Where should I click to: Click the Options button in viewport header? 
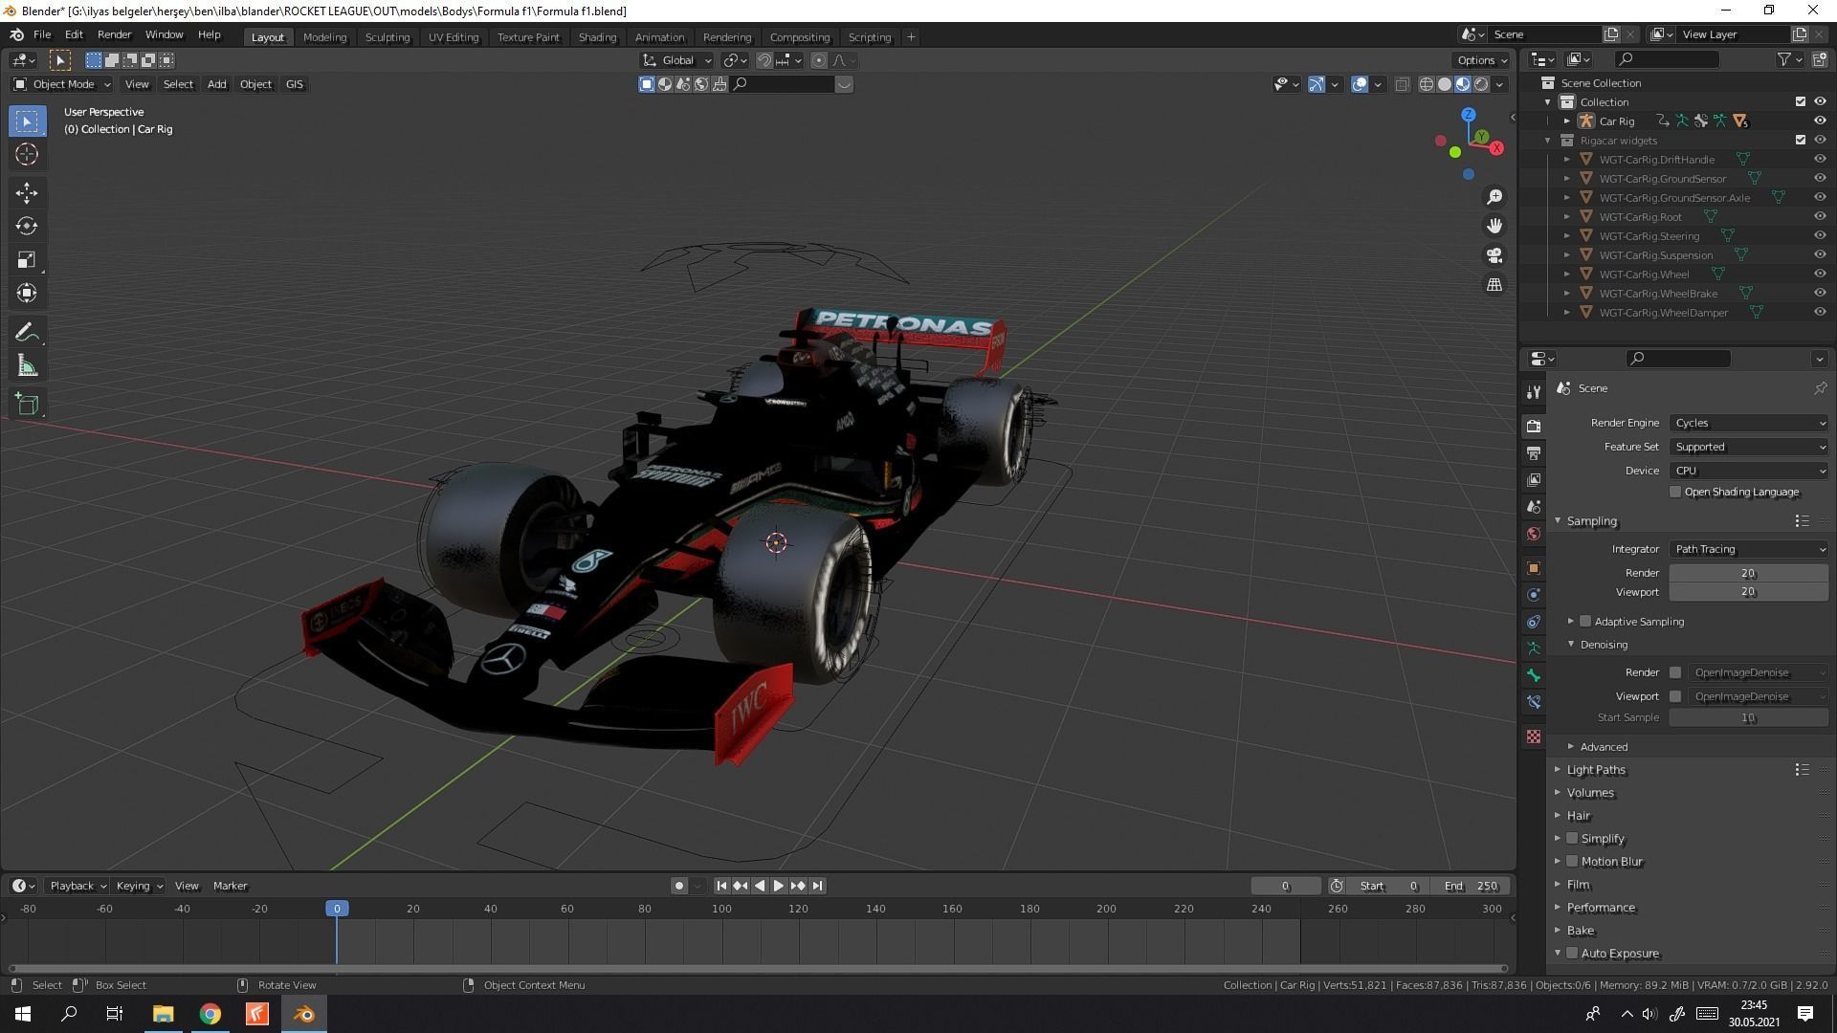click(1481, 60)
